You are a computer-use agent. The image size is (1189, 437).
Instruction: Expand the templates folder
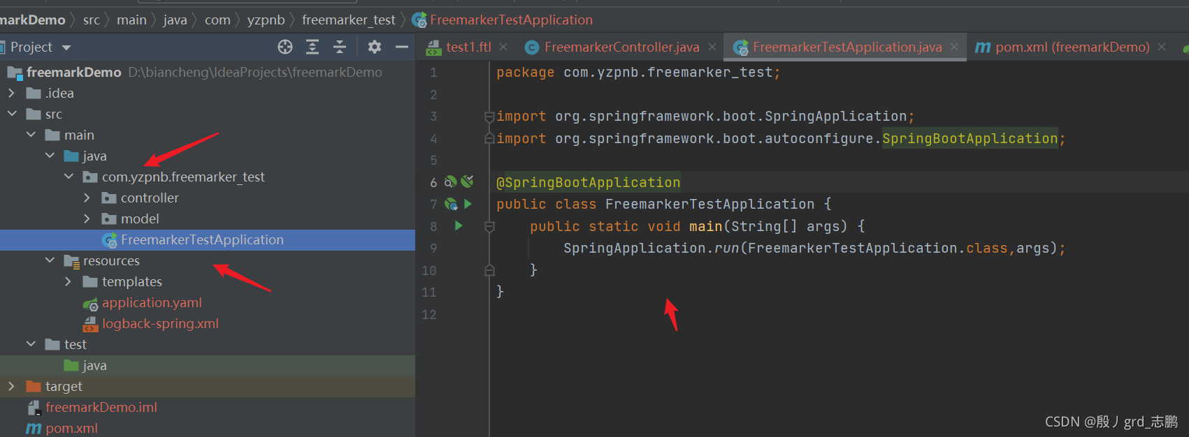68,281
